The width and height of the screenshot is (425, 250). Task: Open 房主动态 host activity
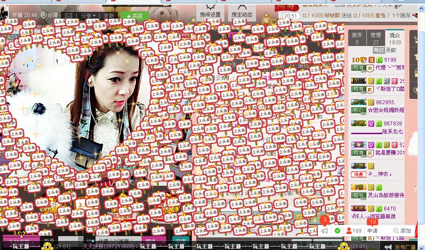(242, 14)
